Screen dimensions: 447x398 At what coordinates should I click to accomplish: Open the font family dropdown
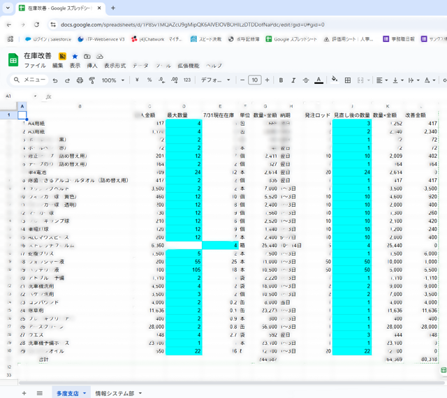(216, 80)
